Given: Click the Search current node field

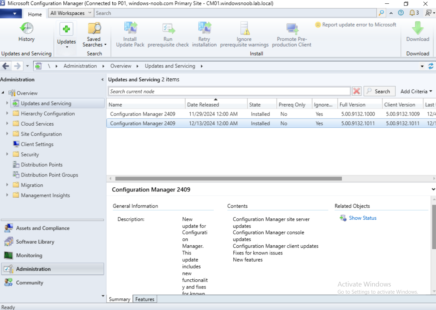Looking at the screenshot, I should pos(229,91).
